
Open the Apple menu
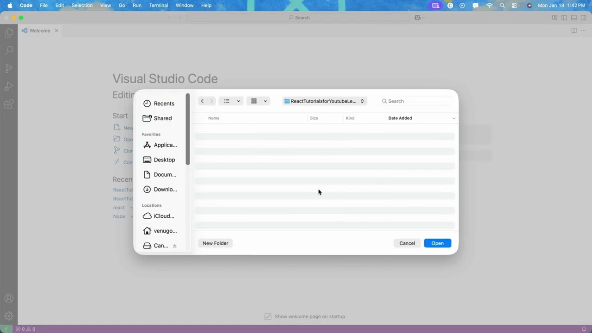tap(10, 5)
